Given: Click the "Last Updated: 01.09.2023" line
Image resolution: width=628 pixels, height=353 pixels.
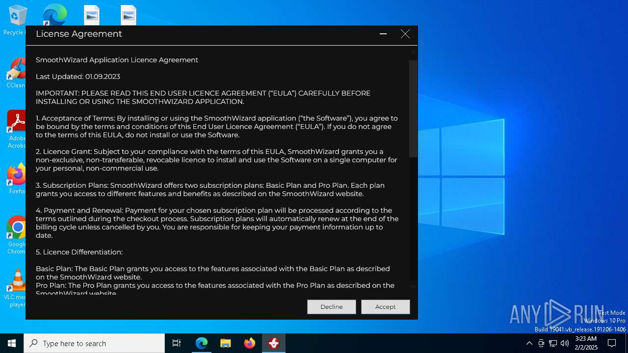Looking at the screenshot, I should click(x=78, y=76).
